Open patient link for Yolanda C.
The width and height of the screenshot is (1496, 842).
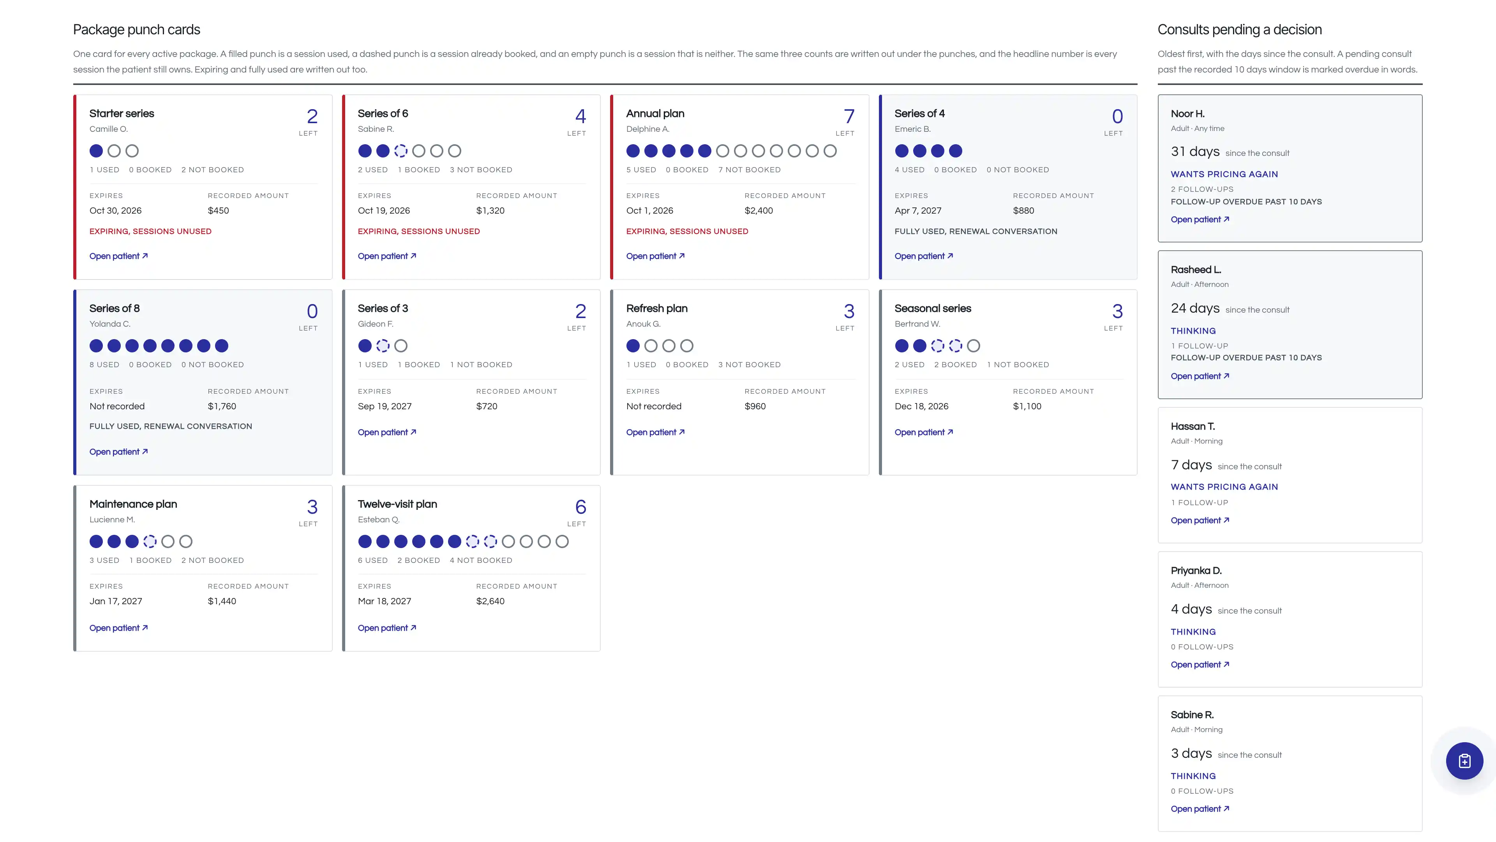point(118,451)
